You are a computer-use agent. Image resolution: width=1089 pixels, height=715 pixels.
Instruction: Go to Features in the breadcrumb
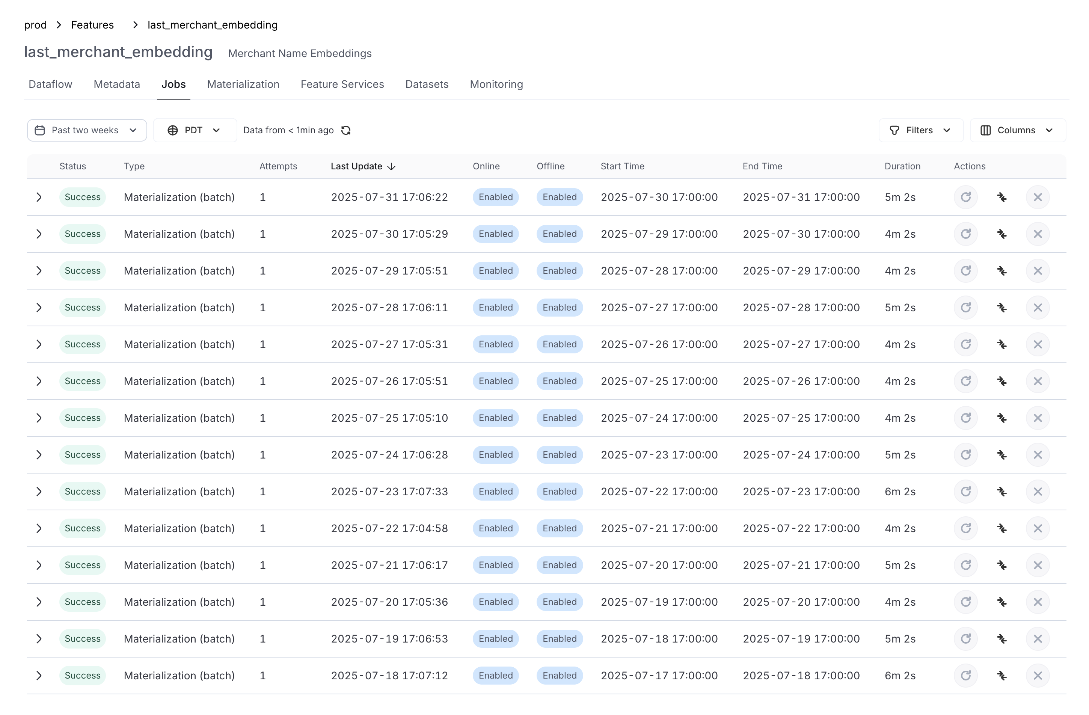coord(92,25)
